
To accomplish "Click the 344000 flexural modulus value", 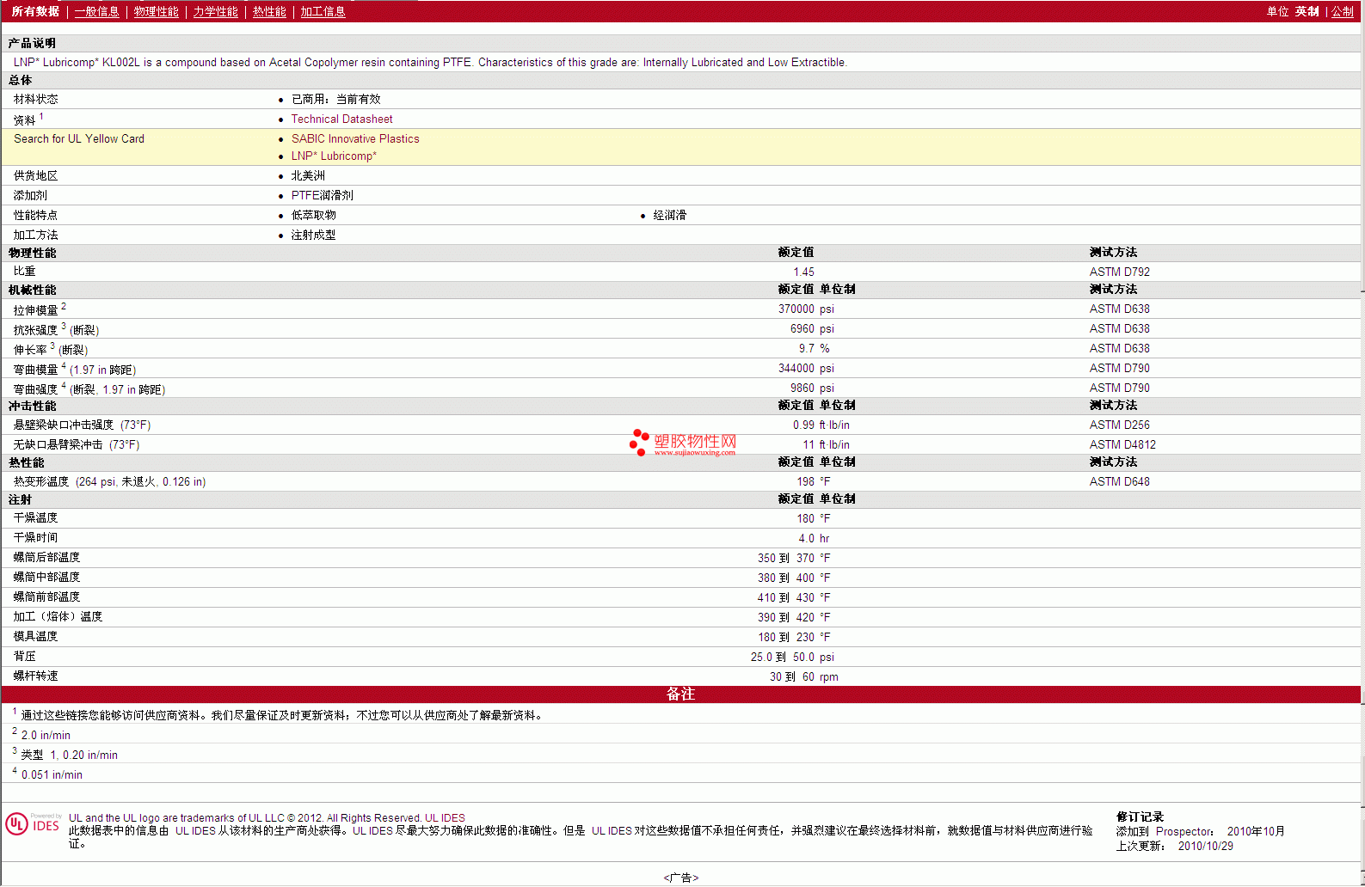I will pyautogui.click(x=796, y=369).
